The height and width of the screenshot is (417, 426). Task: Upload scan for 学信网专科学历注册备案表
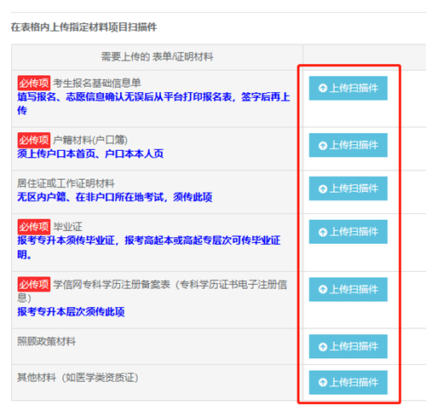pos(348,289)
